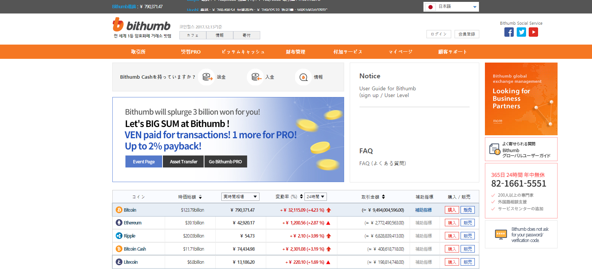Viewport: 592px width, 269px height.
Task: Open the 財布管理 menu
Action: (295, 52)
